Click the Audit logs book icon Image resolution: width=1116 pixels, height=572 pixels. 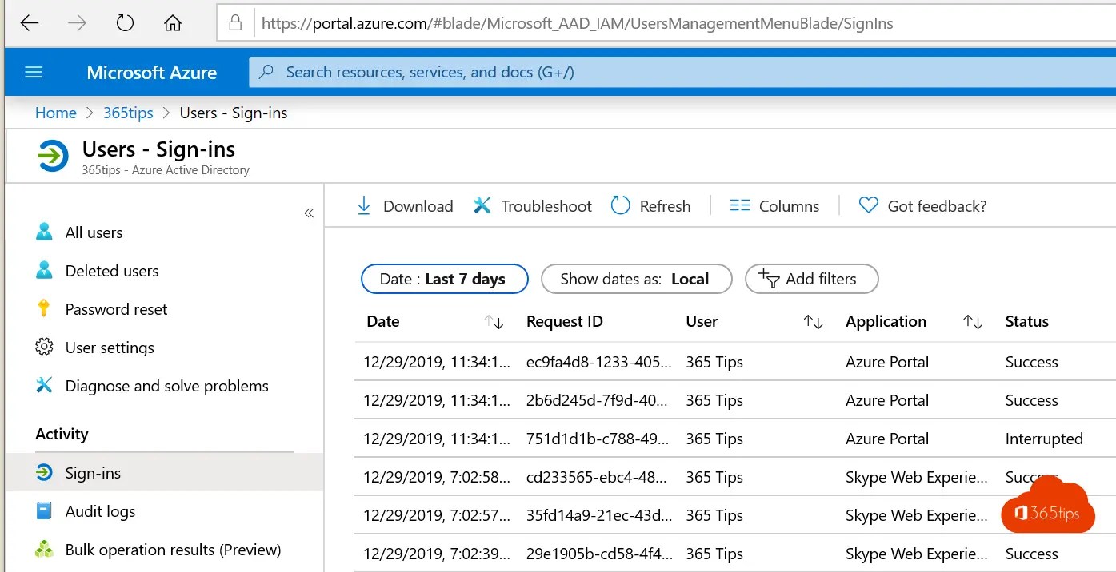(44, 510)
